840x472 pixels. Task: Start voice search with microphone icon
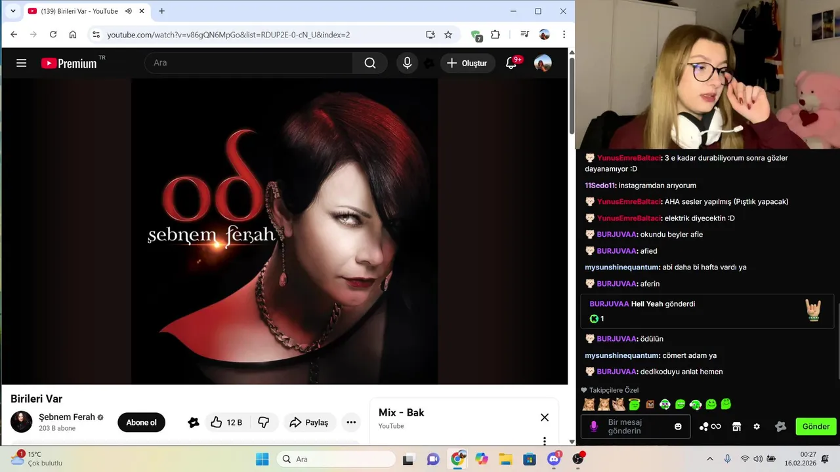407,63
